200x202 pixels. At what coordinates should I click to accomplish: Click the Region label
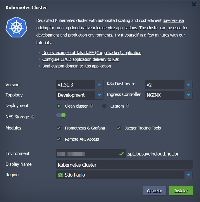[12, 175]
